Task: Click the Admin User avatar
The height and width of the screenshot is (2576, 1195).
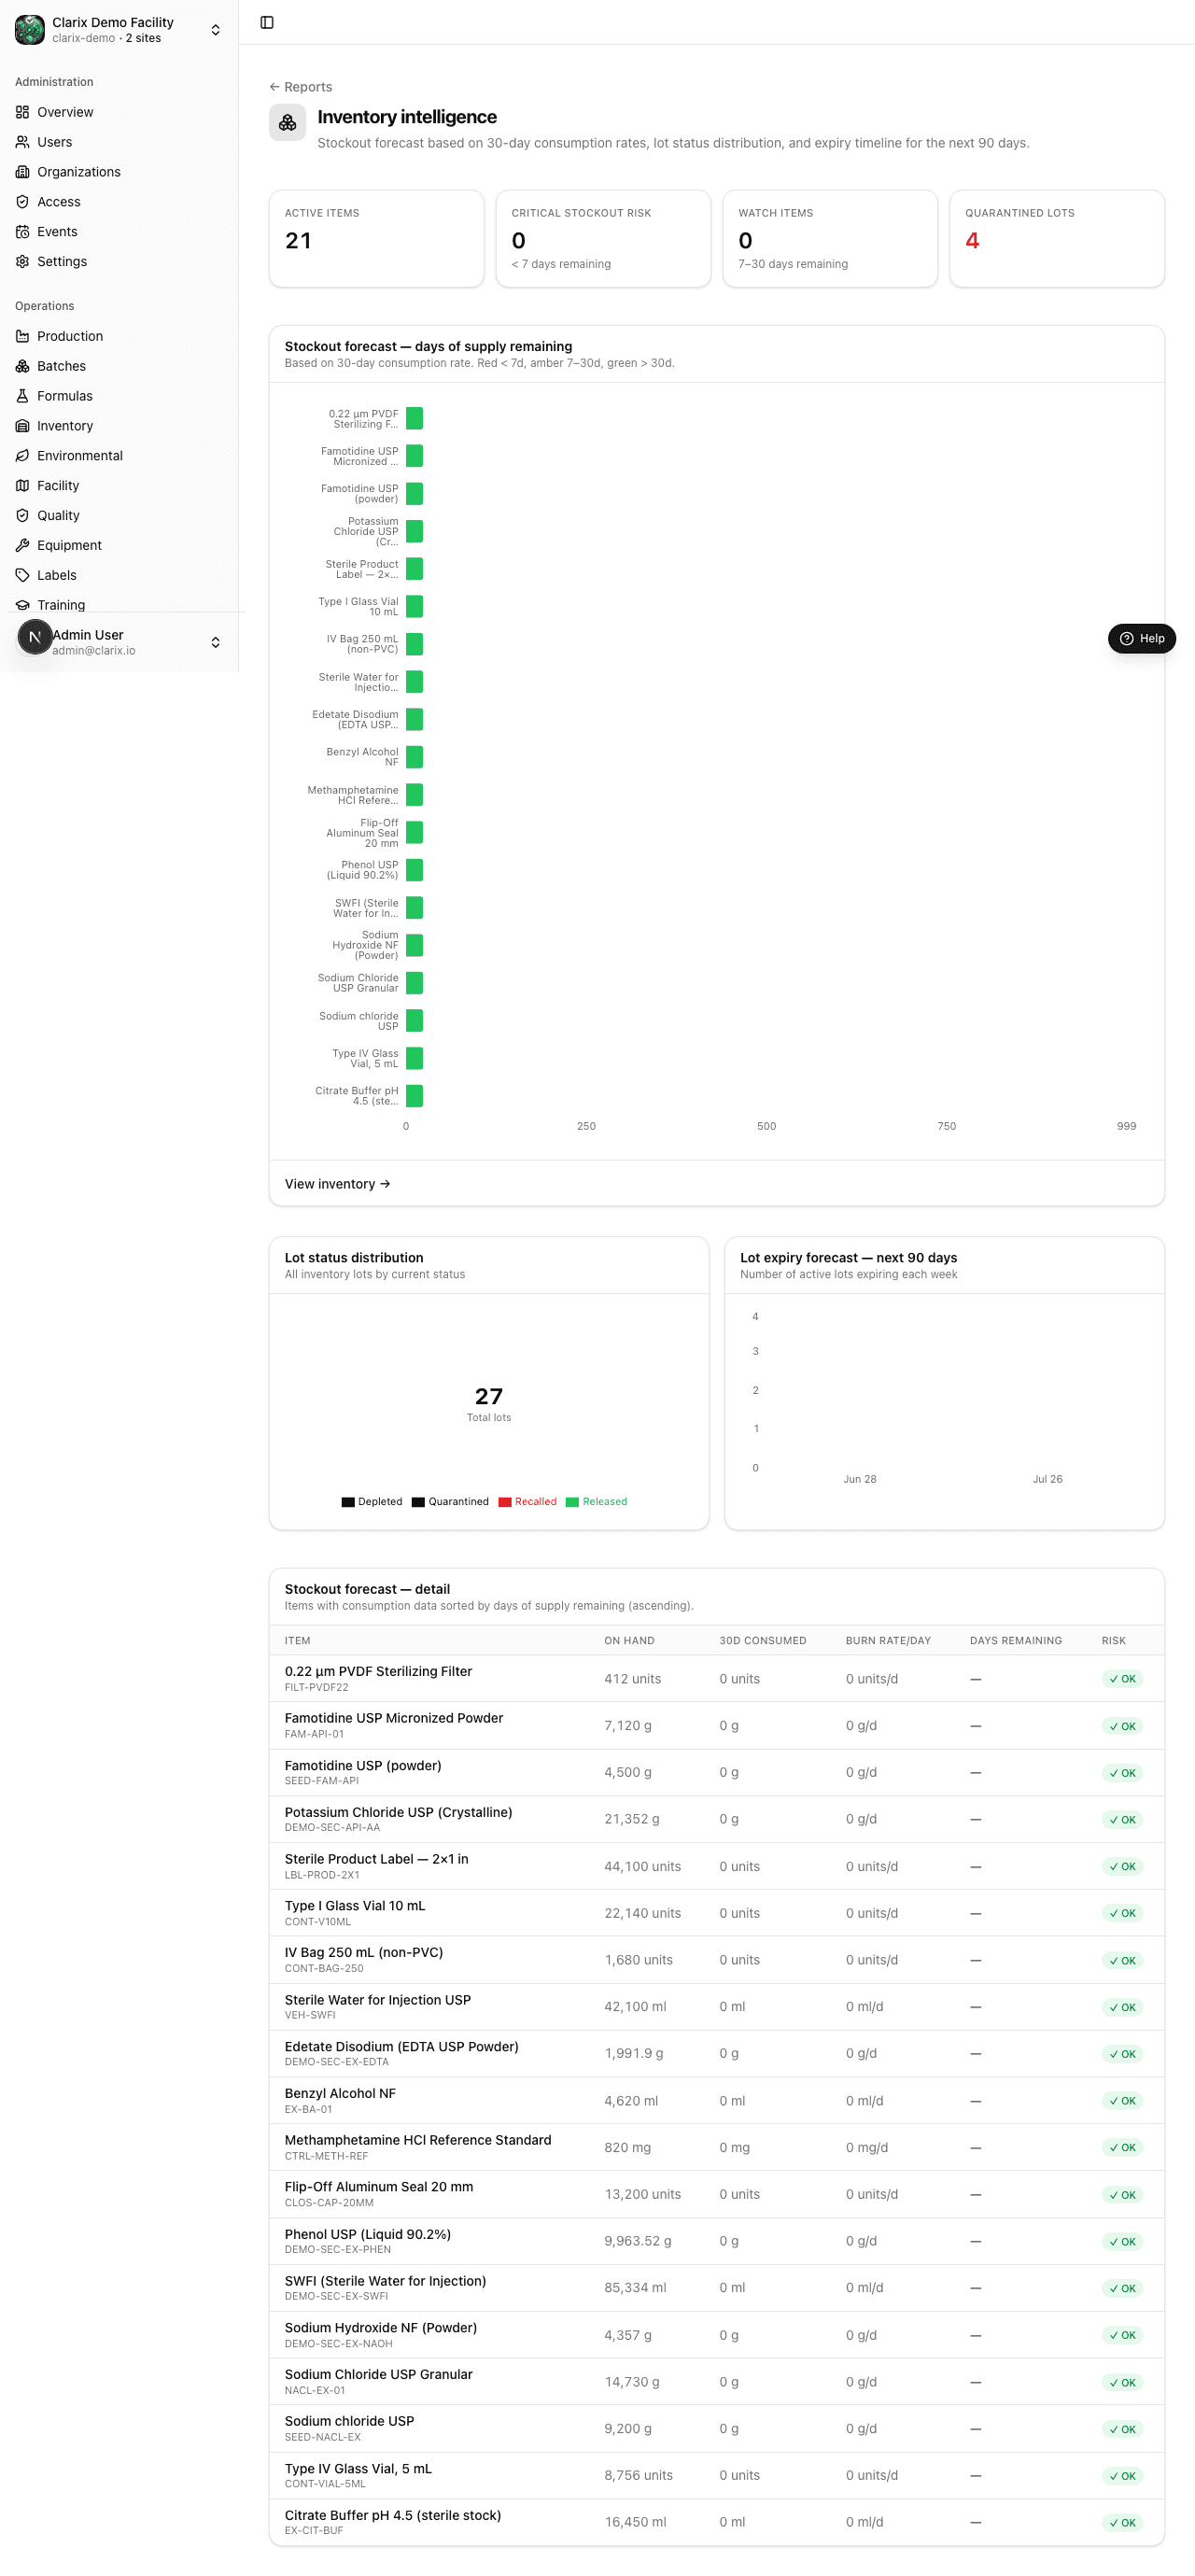Action: [x=35, y=637]
